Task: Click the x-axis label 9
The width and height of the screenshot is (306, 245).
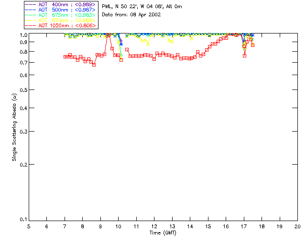Action: [x=100, y=227]
